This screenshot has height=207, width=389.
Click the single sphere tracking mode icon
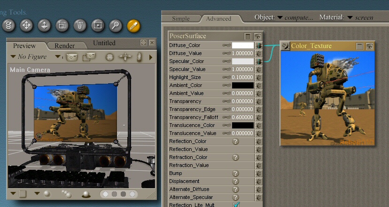(x=47, y=194)
